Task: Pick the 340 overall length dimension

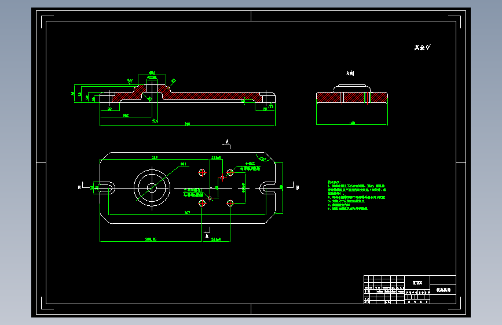Action: pos(187,124)
